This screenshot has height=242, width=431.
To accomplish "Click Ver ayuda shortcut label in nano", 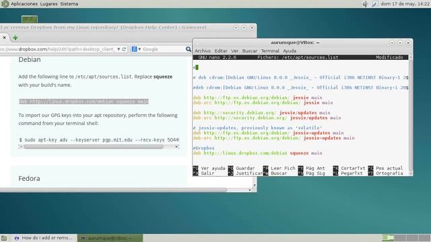I will pyautogui.click(x=213, y=168).
